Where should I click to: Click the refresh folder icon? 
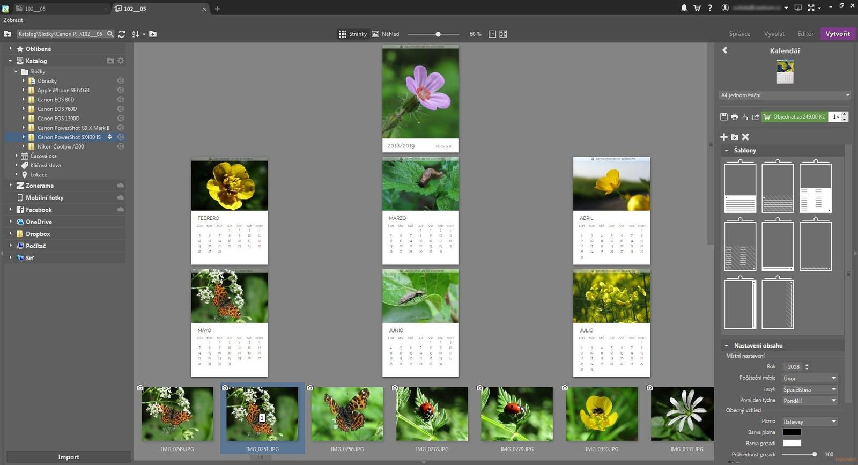[122, 34]
